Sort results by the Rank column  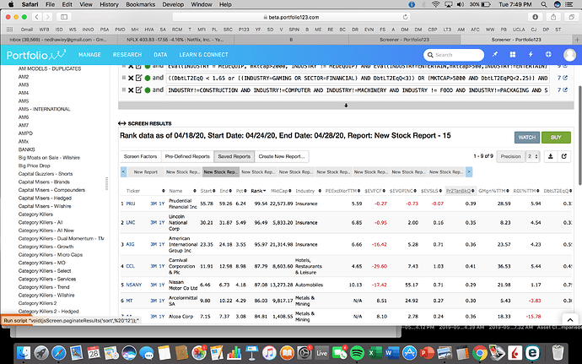tap(258, 191)
